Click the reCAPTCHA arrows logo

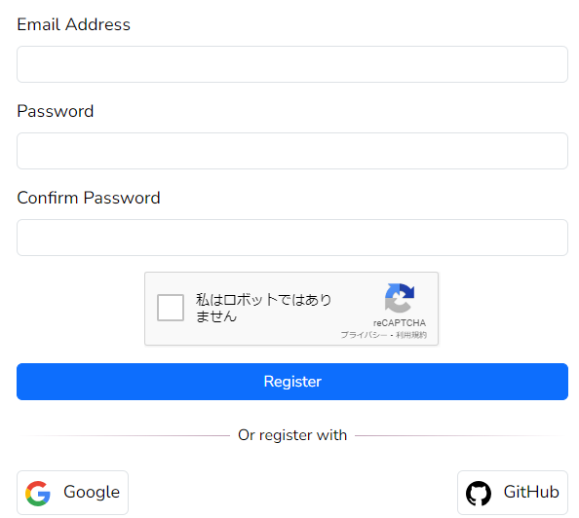[x=400, y=297]
